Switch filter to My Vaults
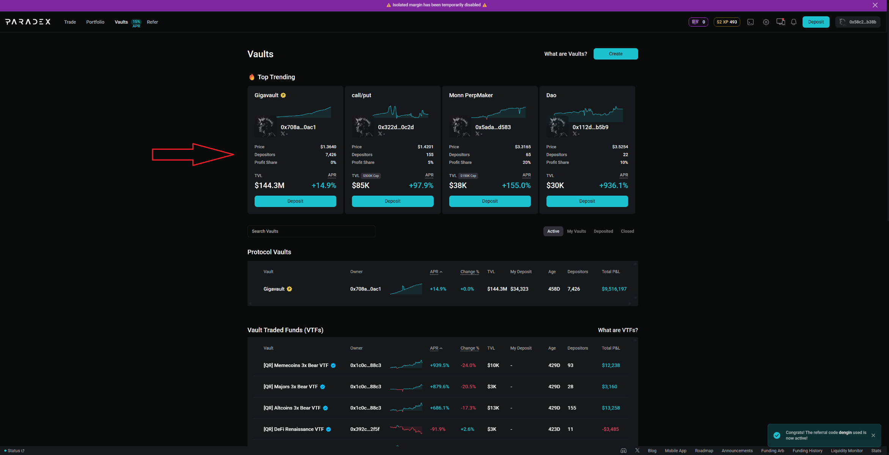Screen dimensions: 889x455 pyautogui.click(x=576, y=231)
